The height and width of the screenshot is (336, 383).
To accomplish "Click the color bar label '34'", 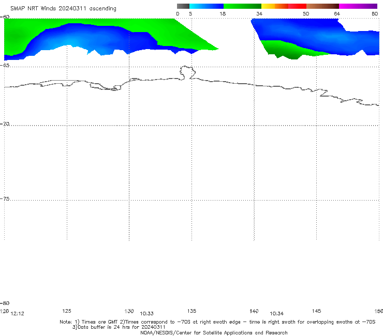I will pos(259,14).
